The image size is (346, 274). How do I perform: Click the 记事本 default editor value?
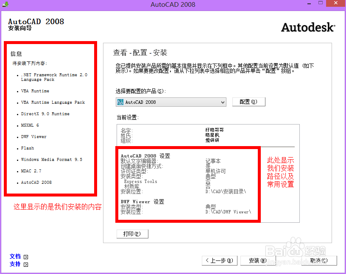(213, 161)
